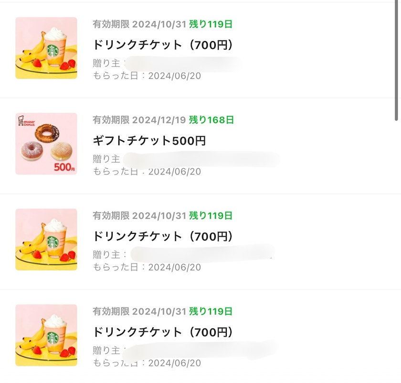This screenshot has width=401, height=383.
Task: Tap the bottom Starbucks drink ticket thumbnail
Action: [x=46, y=335]
